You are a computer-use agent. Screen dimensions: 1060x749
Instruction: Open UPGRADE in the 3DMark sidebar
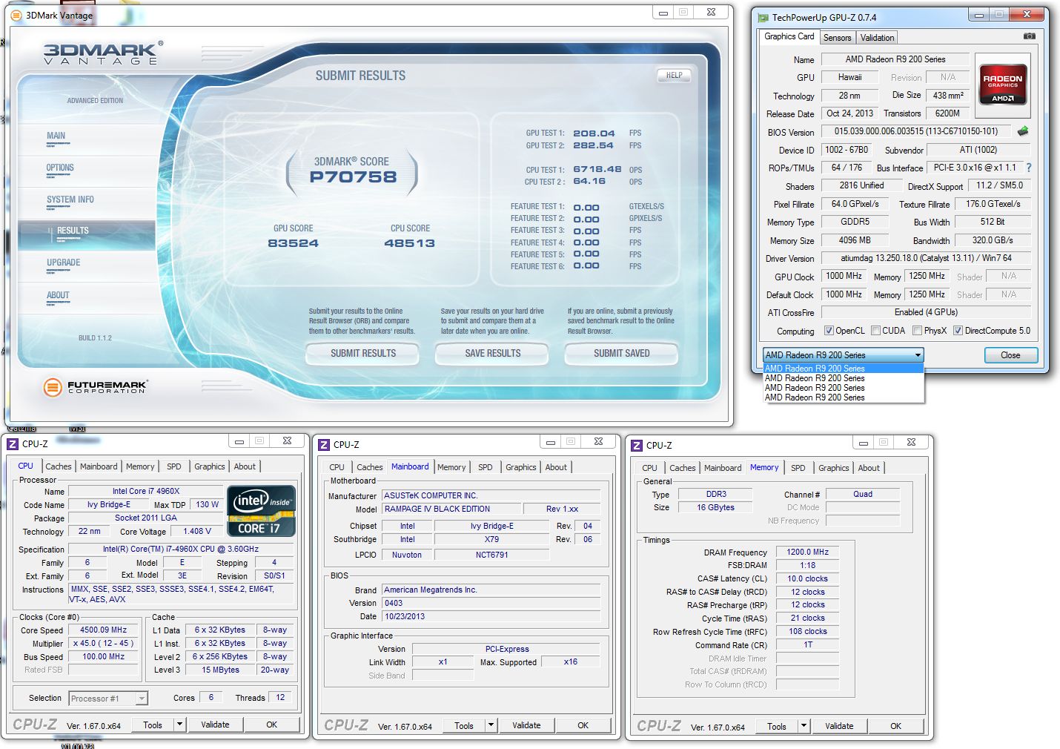coord(64,263)
